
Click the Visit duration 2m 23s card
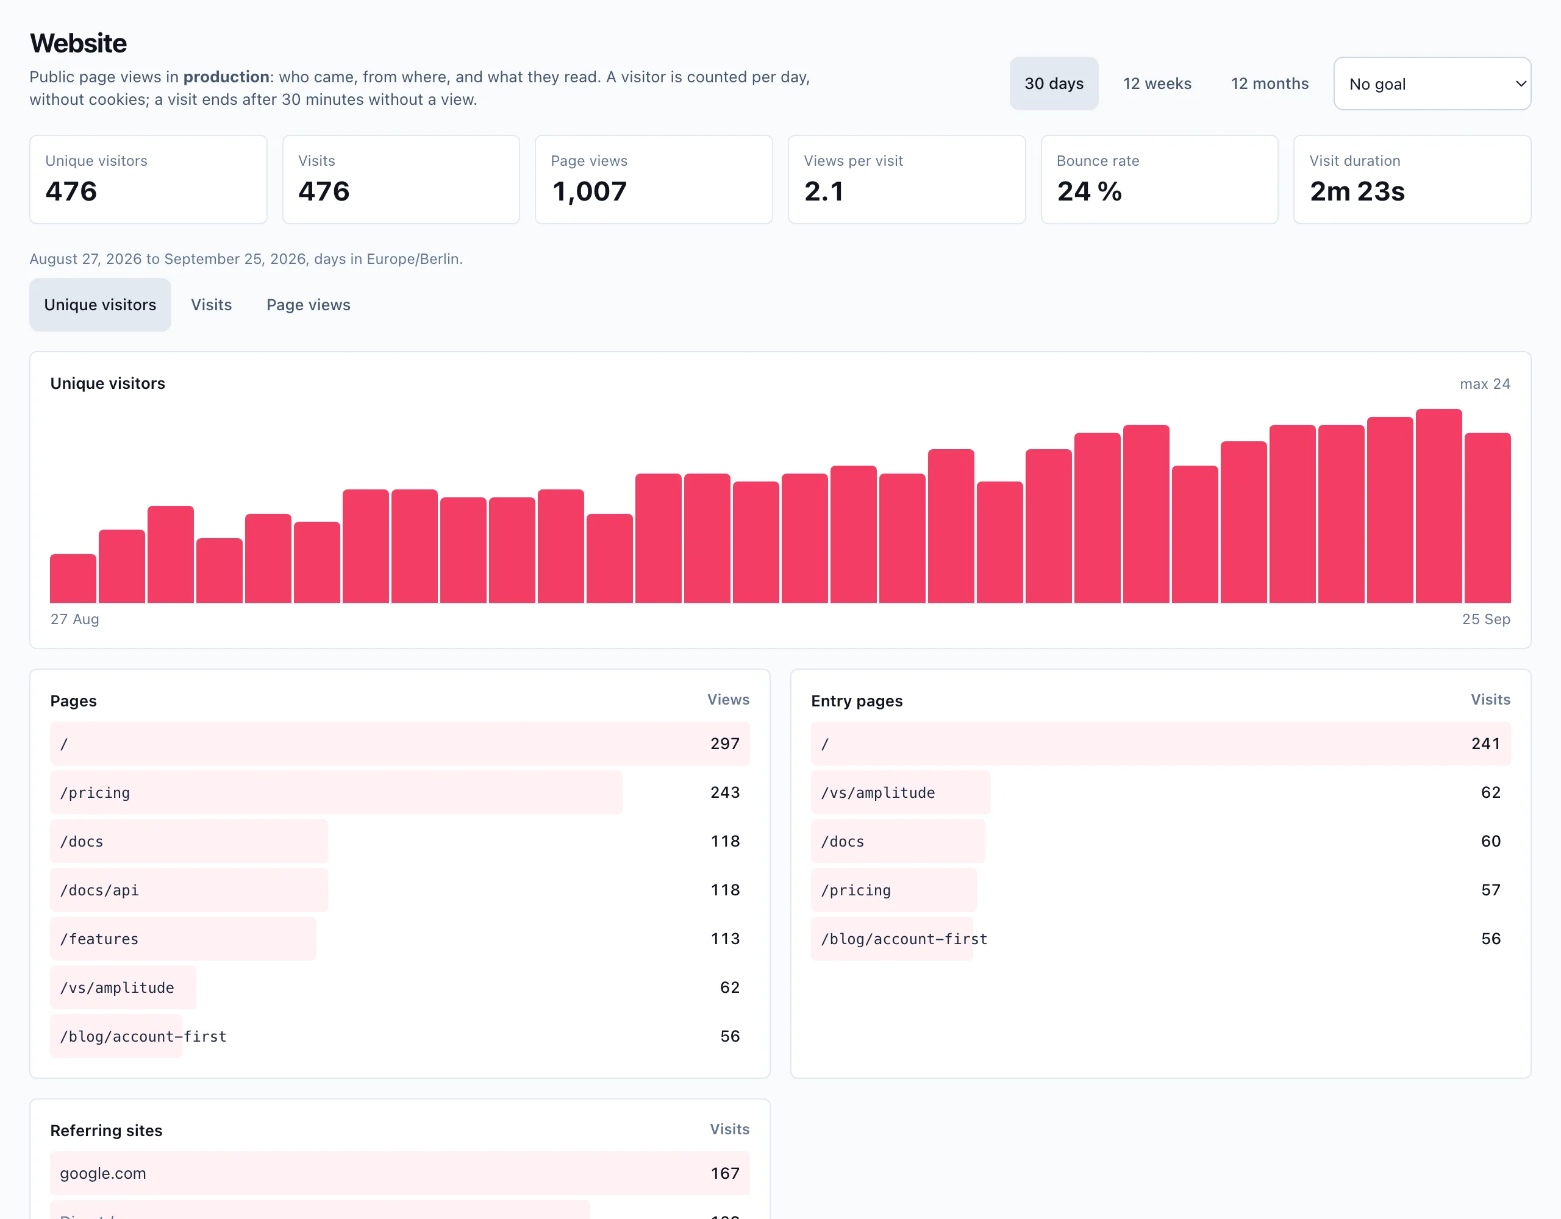tap(1412, 179)
